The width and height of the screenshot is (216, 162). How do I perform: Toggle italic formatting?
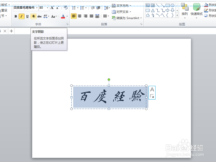tap(22, 16)
